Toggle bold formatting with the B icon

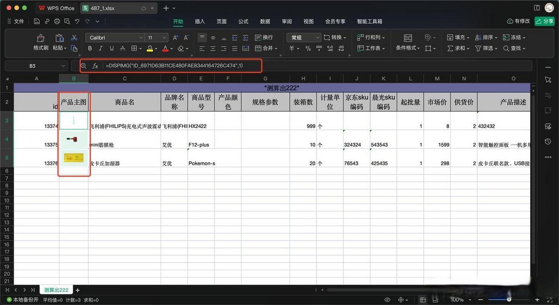click(x=90, y=48)
